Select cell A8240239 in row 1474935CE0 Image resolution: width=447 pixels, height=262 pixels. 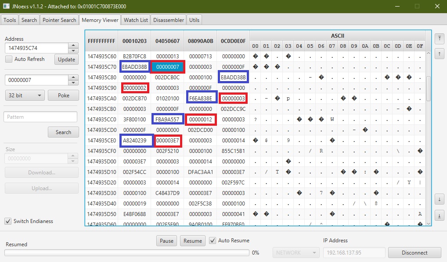(x=134, y=141)
